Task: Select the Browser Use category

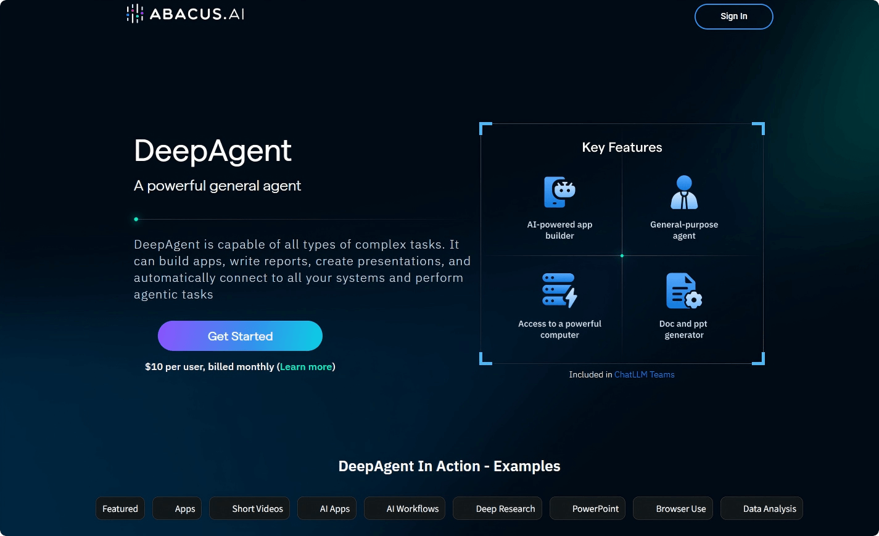Action: 672,508
